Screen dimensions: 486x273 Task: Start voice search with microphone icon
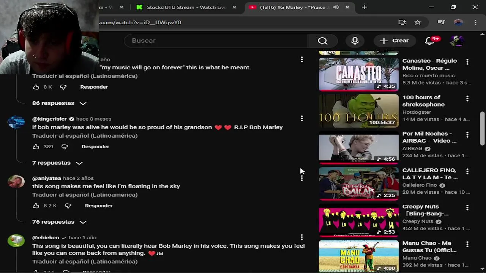(x=355, y=41)
